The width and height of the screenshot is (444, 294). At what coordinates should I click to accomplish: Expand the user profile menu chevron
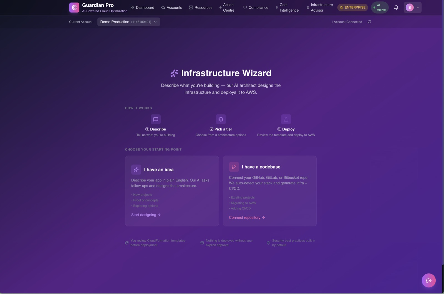417,7
